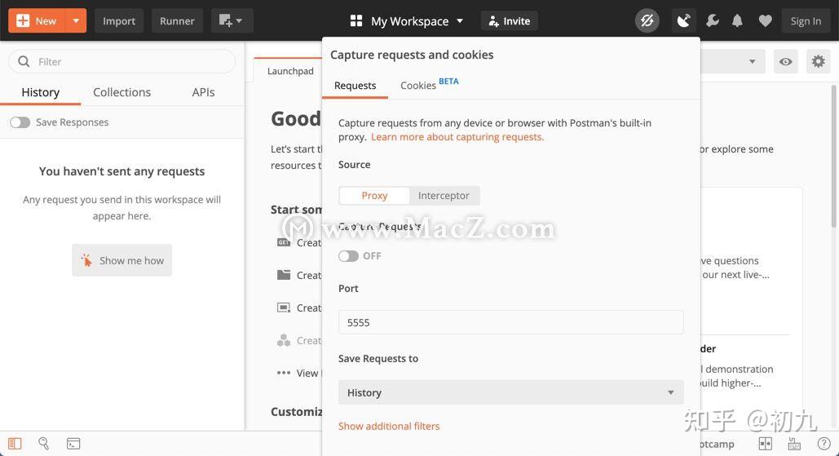
Task: Click the three-cubes API icon in Launchpad
Action: tap(284, 340)
